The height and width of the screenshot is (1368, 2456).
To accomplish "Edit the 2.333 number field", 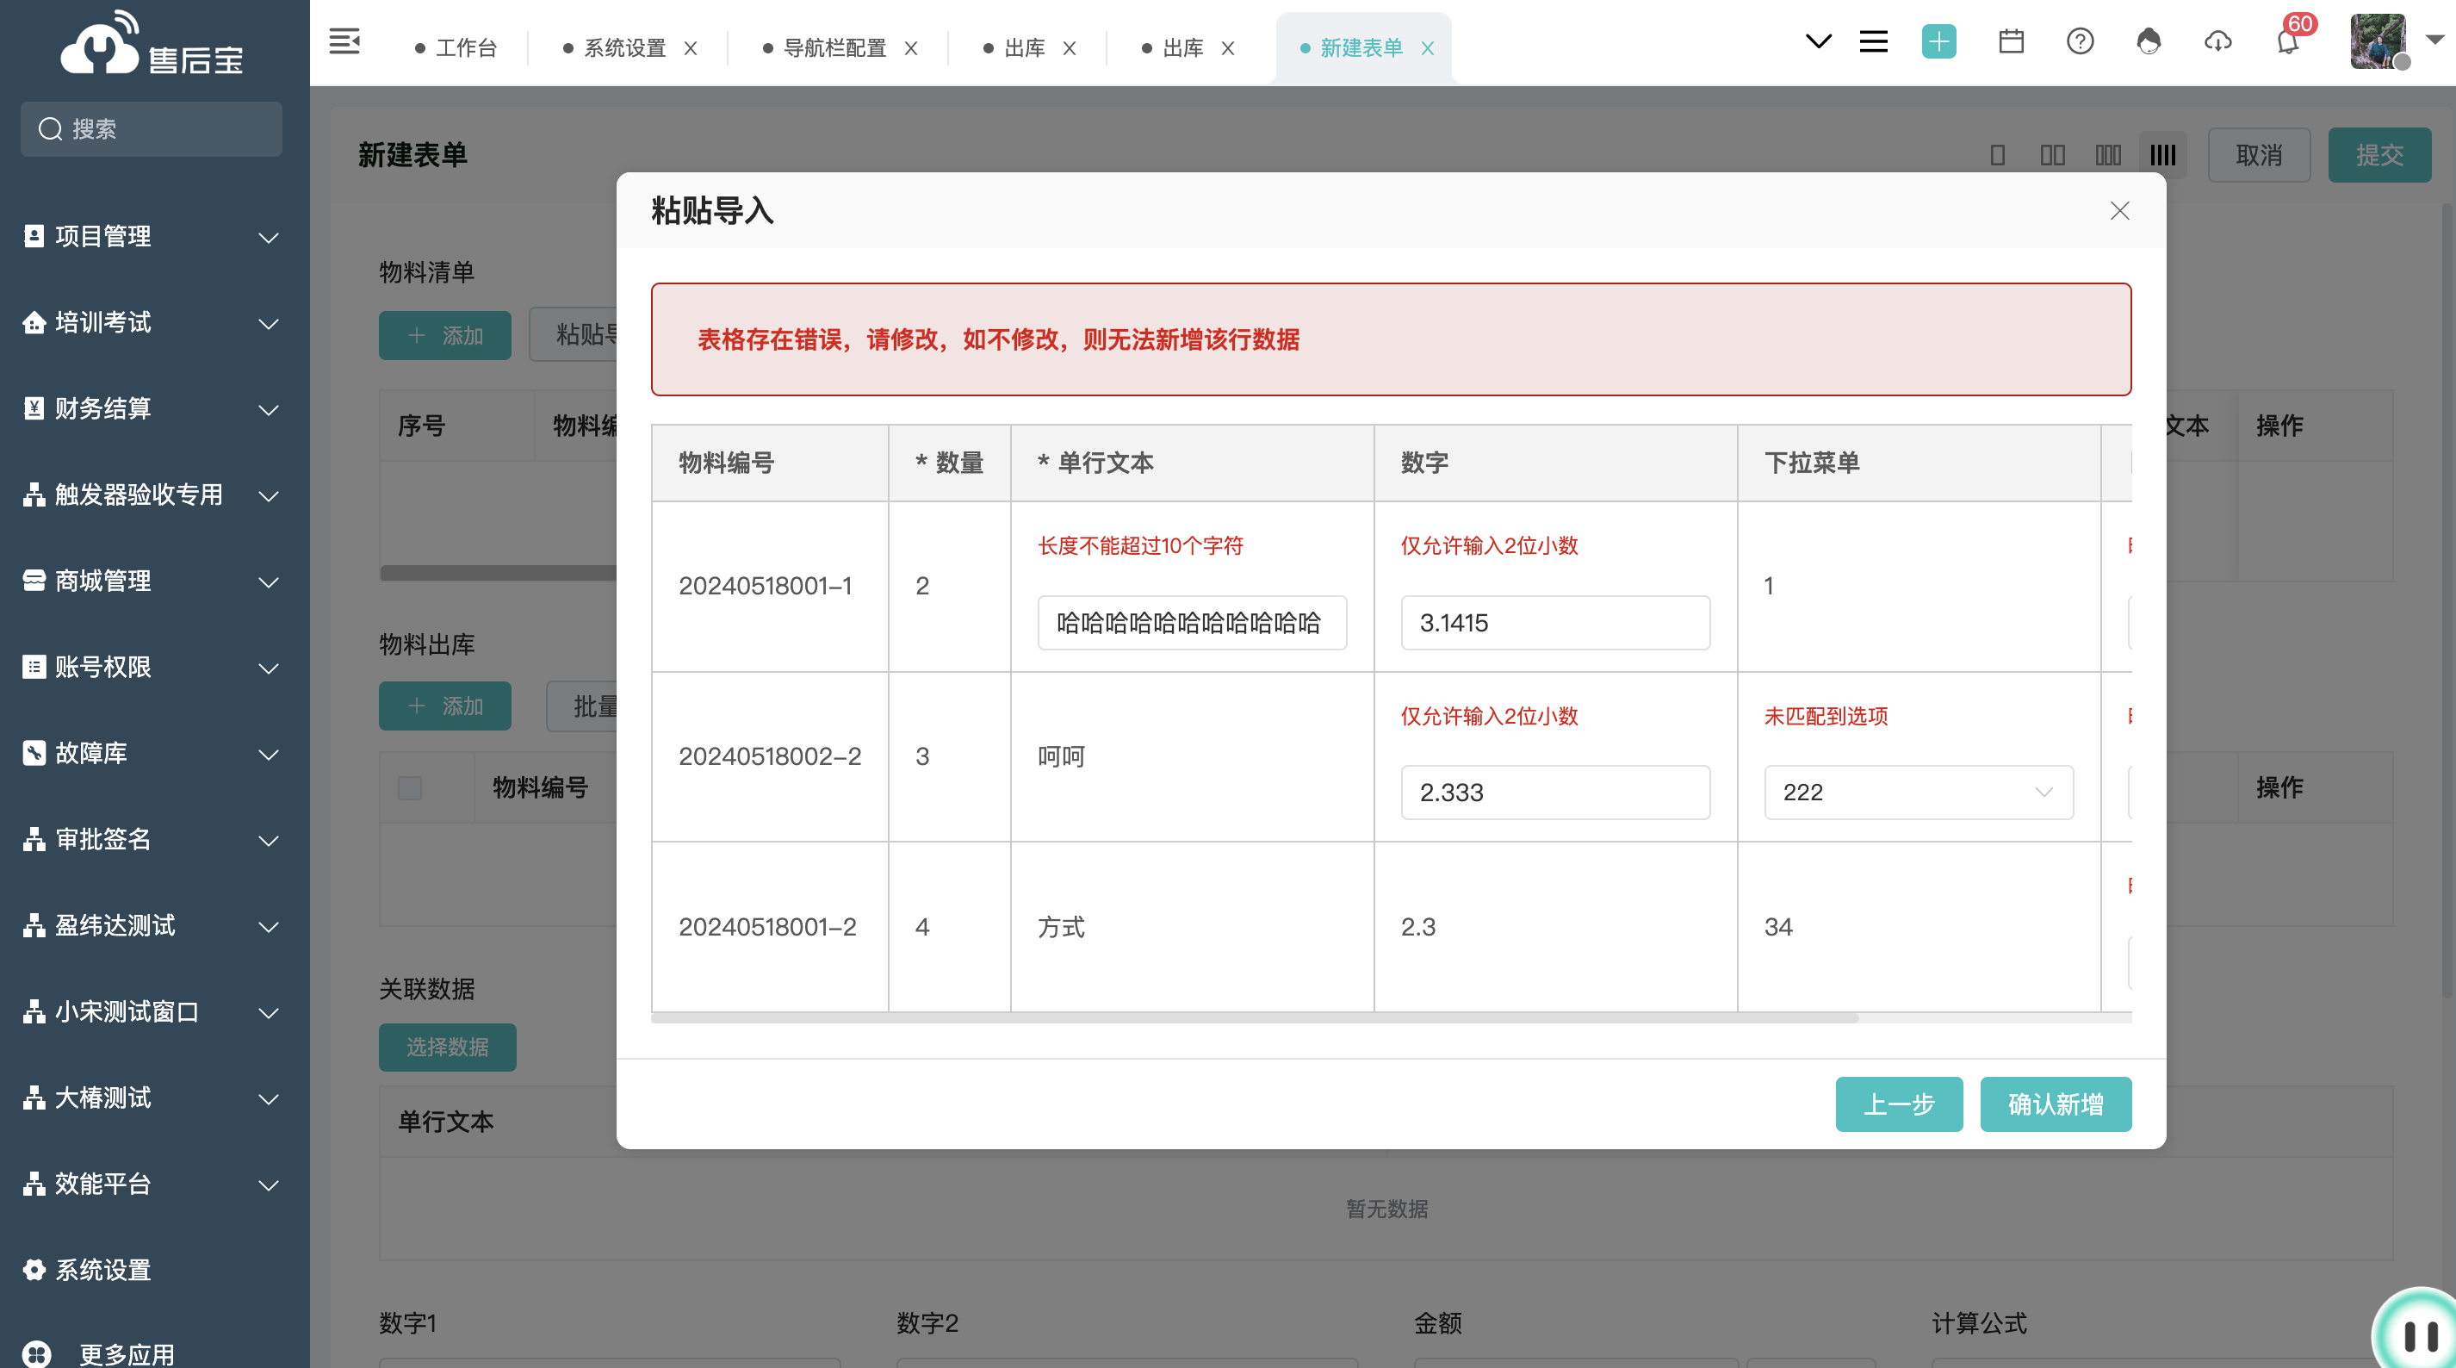I will (x=1554, y=792).
